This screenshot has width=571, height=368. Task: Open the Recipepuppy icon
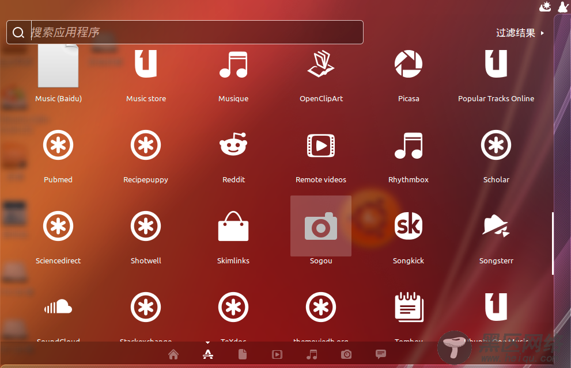(146, 145)
